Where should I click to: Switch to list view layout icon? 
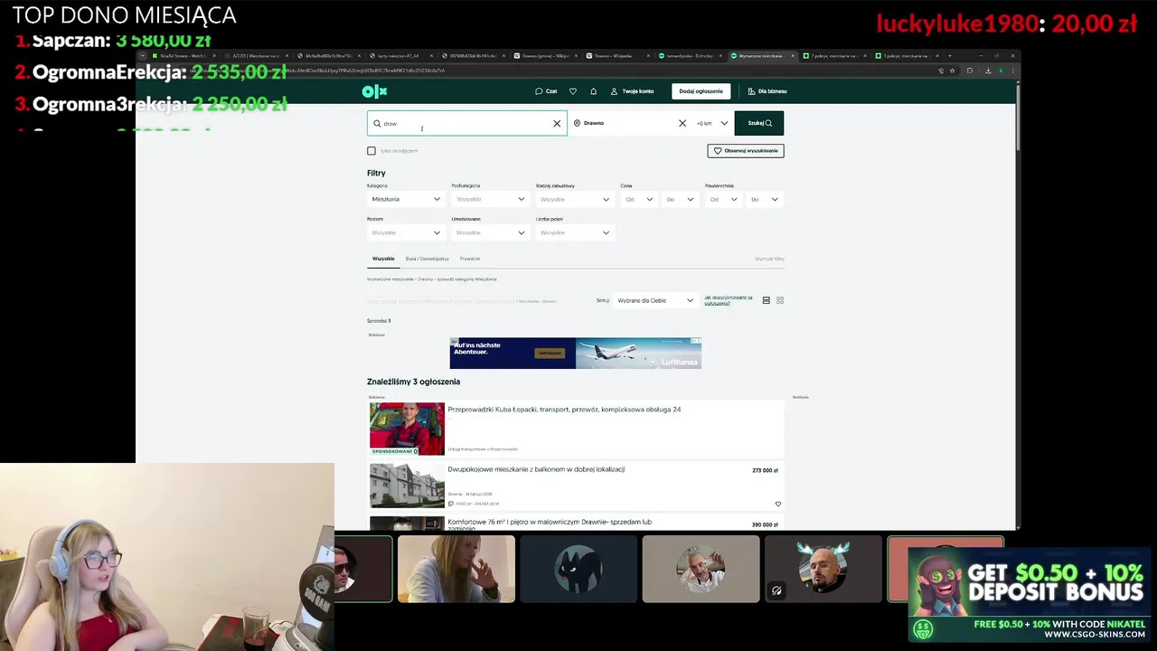tap(767, 300)
